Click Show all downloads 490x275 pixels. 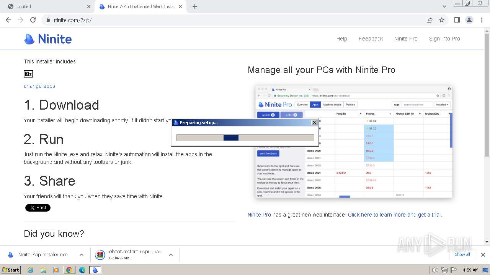[x=462, y=254]
